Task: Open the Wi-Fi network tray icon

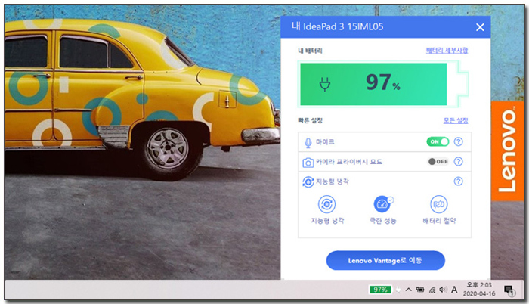Action: [x=432, y=290]
